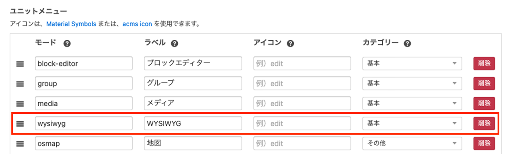Screen dimensions: 511x154
Task: Grab the drag handle of block-editor row
Action: point(20,64)
